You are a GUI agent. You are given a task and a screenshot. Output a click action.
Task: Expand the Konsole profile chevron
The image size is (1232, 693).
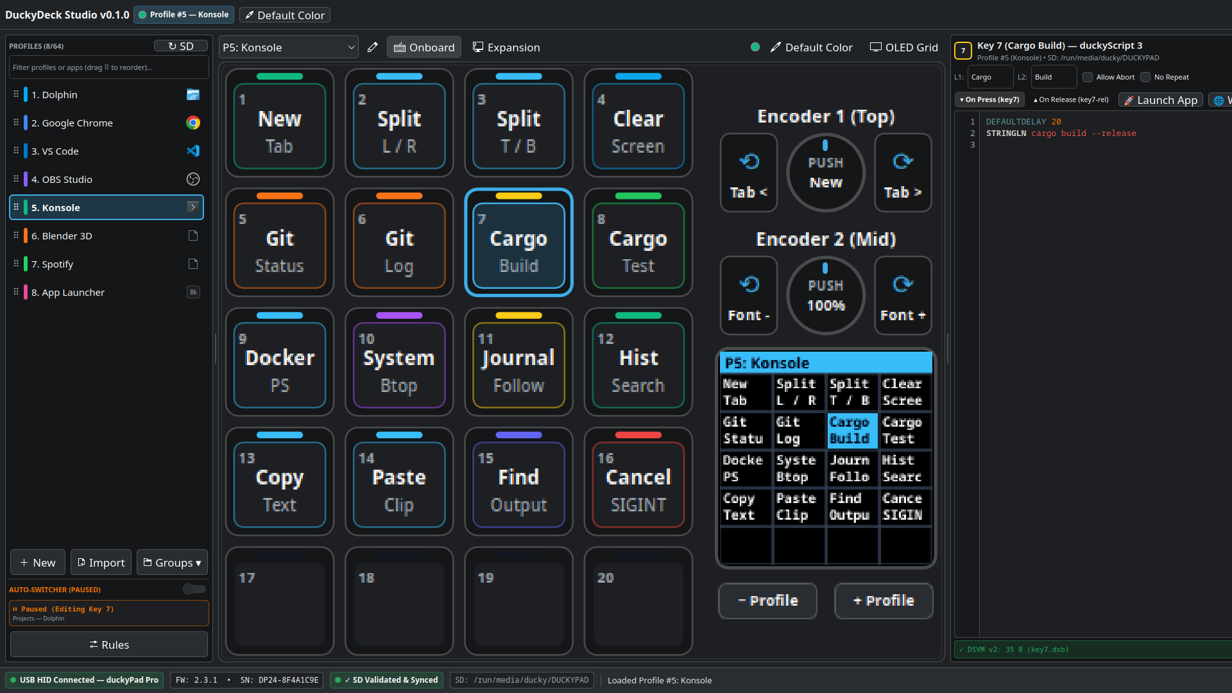click(193, 207)
